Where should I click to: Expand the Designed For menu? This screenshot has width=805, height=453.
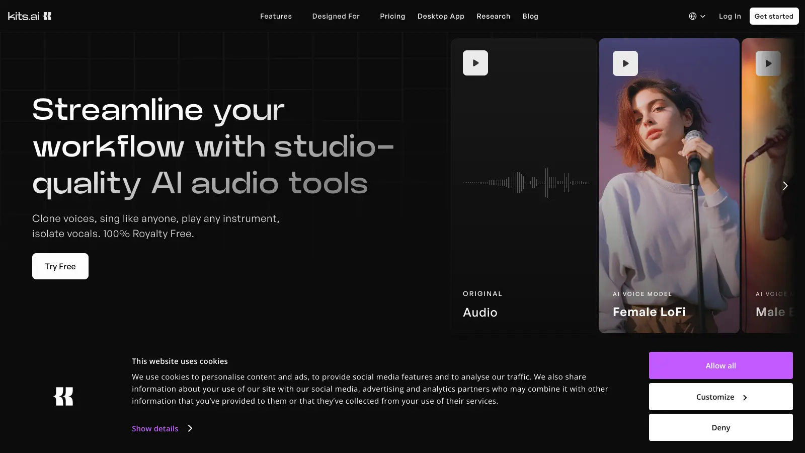click(336, 16)
